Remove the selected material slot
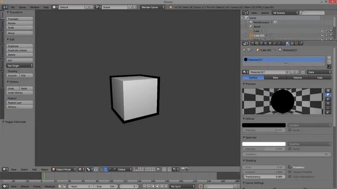The image size is (337, 189). pos(329,62)
